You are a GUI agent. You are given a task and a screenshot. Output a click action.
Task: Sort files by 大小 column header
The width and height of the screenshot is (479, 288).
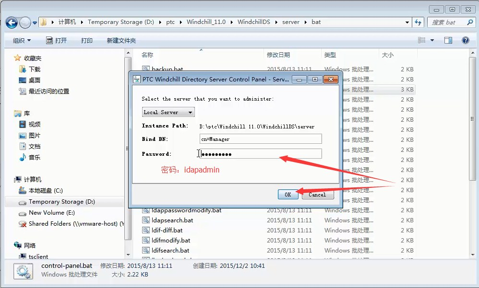[387, 55]
